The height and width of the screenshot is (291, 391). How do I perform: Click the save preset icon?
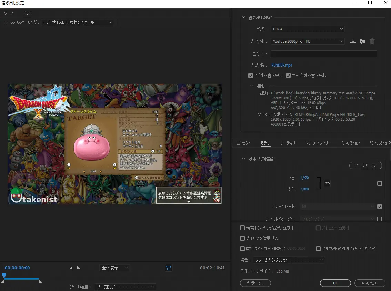353,41
